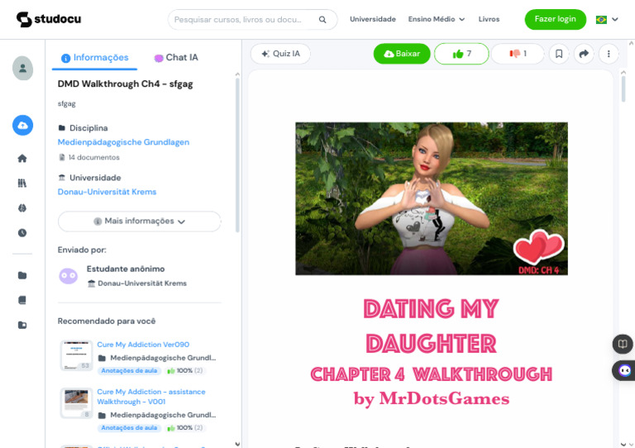The width and height of the screenshot is (635, 448).
Task: Dislike the document with thumbs down 1
Action: point(518,54)
